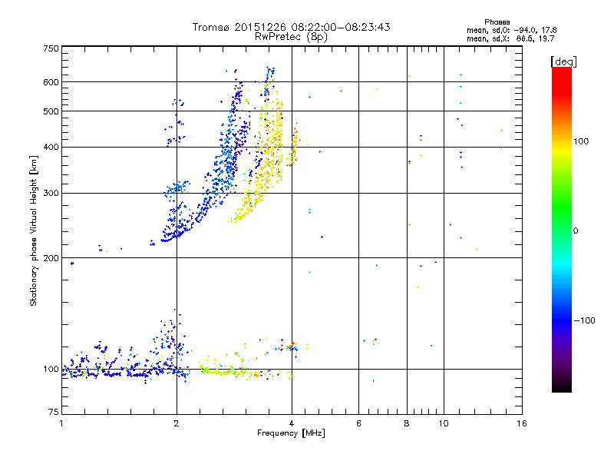Click the x-axis tick label '1'

[x=61, y=423]
